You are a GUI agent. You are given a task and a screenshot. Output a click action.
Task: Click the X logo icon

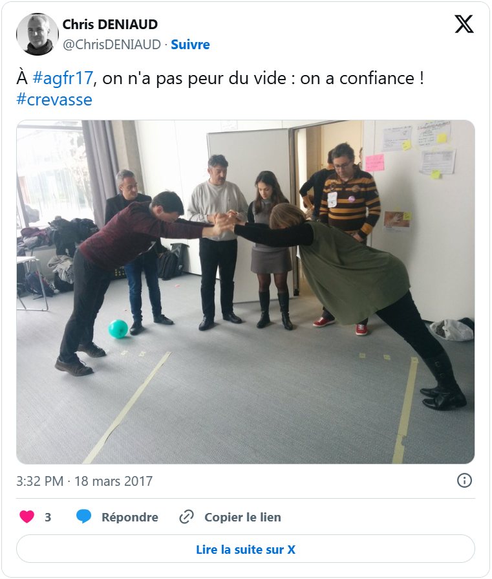[x=464, y=25]
